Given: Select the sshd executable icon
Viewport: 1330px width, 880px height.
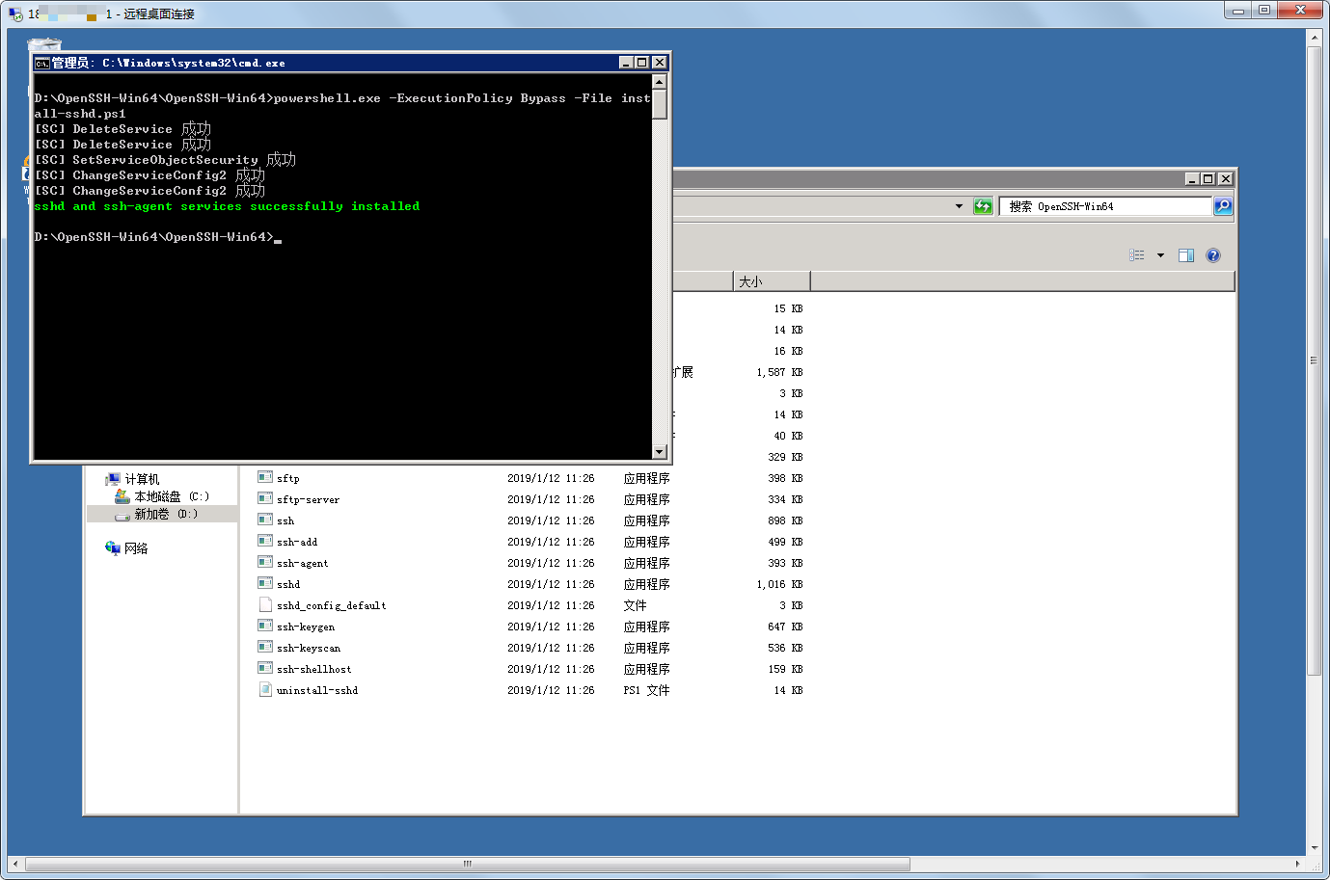Looking at the screenshot, I should 265,583.
